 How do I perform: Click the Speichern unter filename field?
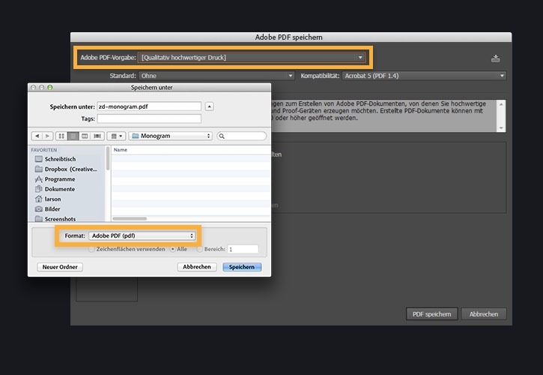pyautogui.click(x=149, y=106)
